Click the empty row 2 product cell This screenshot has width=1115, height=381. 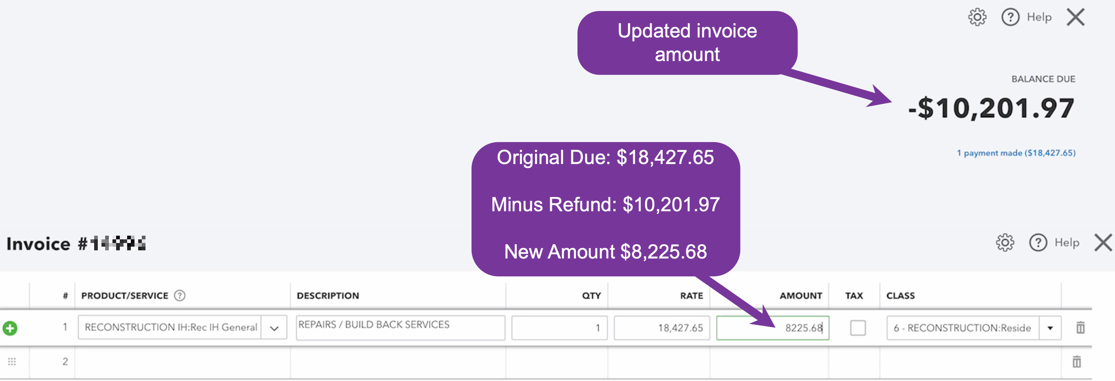pyautogui.click(x=182, y=361)
